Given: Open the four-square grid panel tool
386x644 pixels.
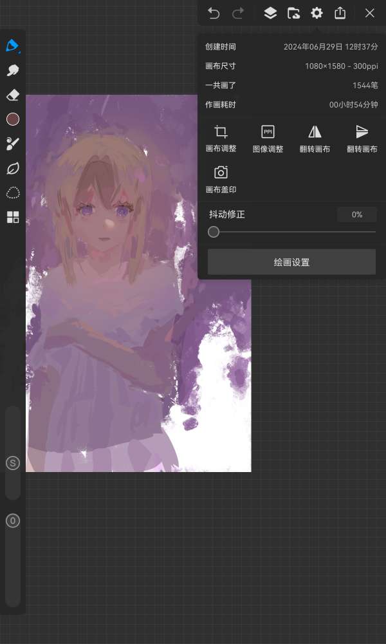Looking at the screenshot, I should point(13,217).
